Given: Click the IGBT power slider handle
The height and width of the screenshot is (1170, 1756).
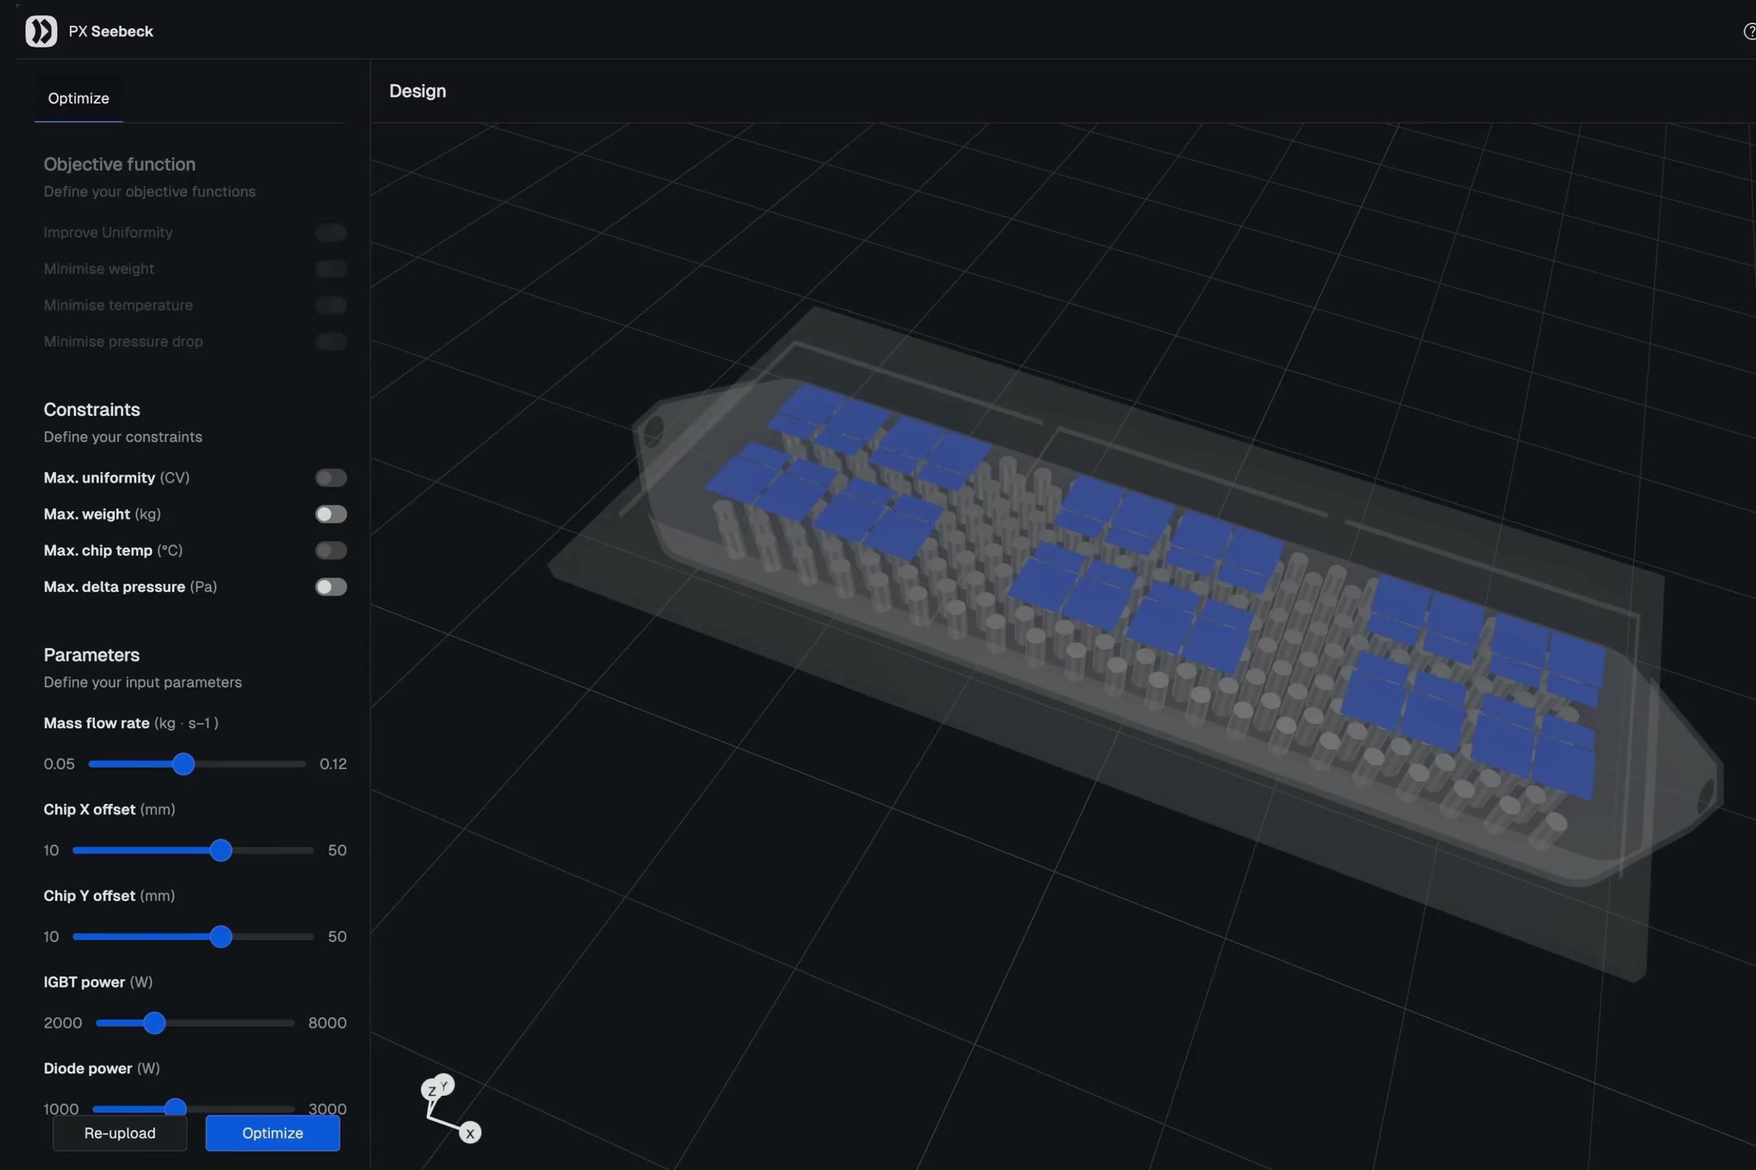Looking at the screenshot, I should click(154, 1022).
